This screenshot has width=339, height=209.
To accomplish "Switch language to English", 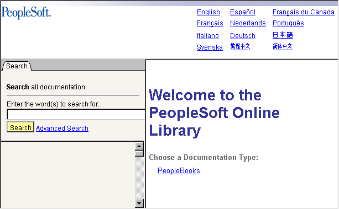I will point(208,12).
